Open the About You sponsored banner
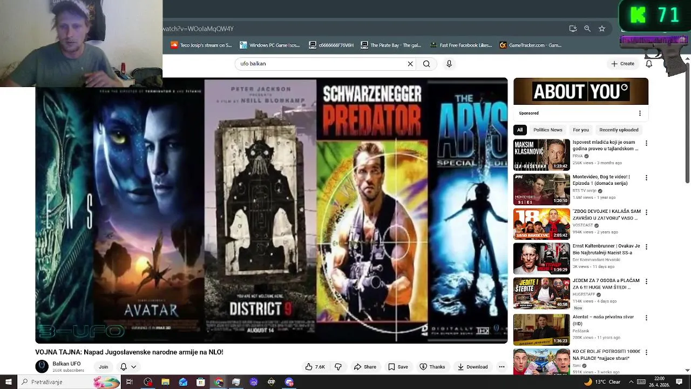Screen dimensions: 691x389 [x=581, y=91]
